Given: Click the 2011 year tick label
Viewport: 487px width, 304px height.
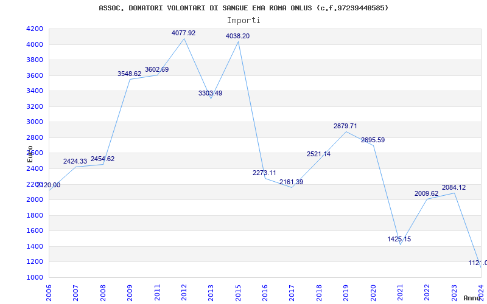Looking at the screenshot, I should 157,292.
